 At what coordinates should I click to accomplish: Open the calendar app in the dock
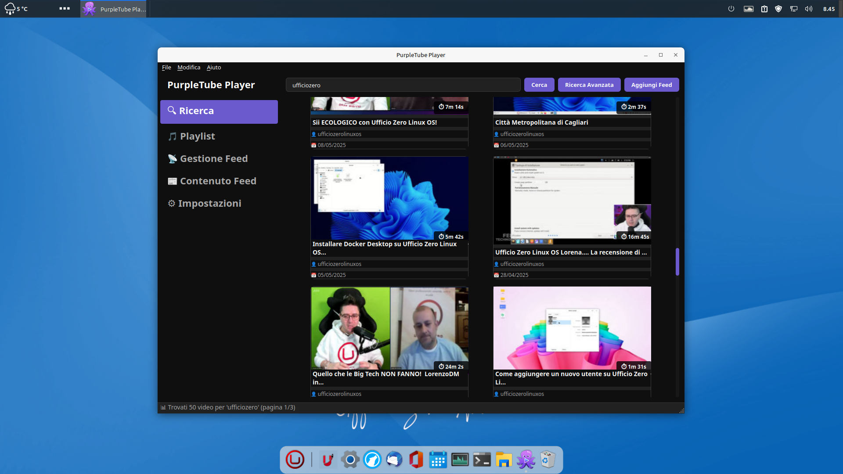click(x=438, y=460)
